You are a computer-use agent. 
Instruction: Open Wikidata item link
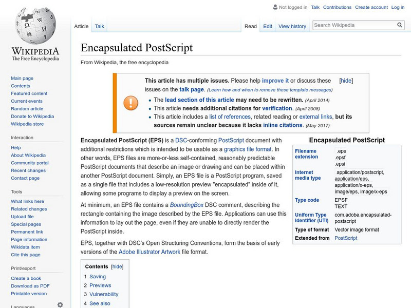pos(25,247)
